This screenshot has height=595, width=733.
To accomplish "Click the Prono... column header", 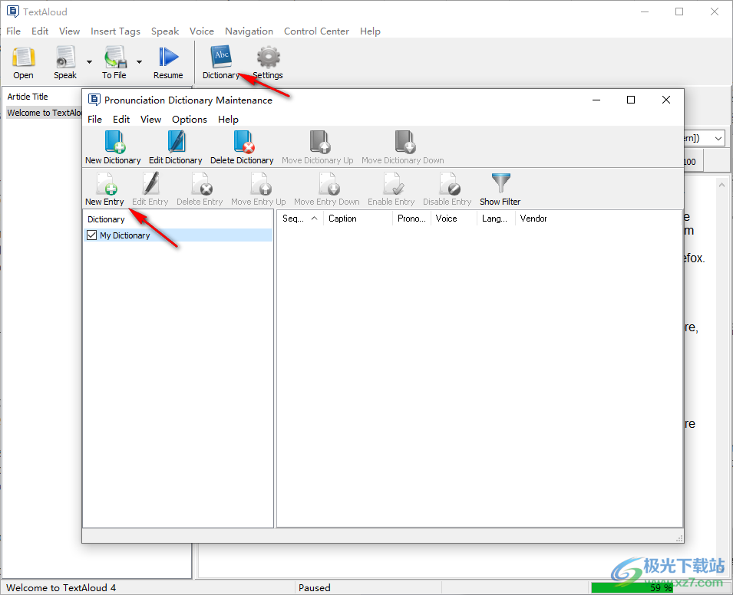I will pyautogui.click(x=411, y=219).
